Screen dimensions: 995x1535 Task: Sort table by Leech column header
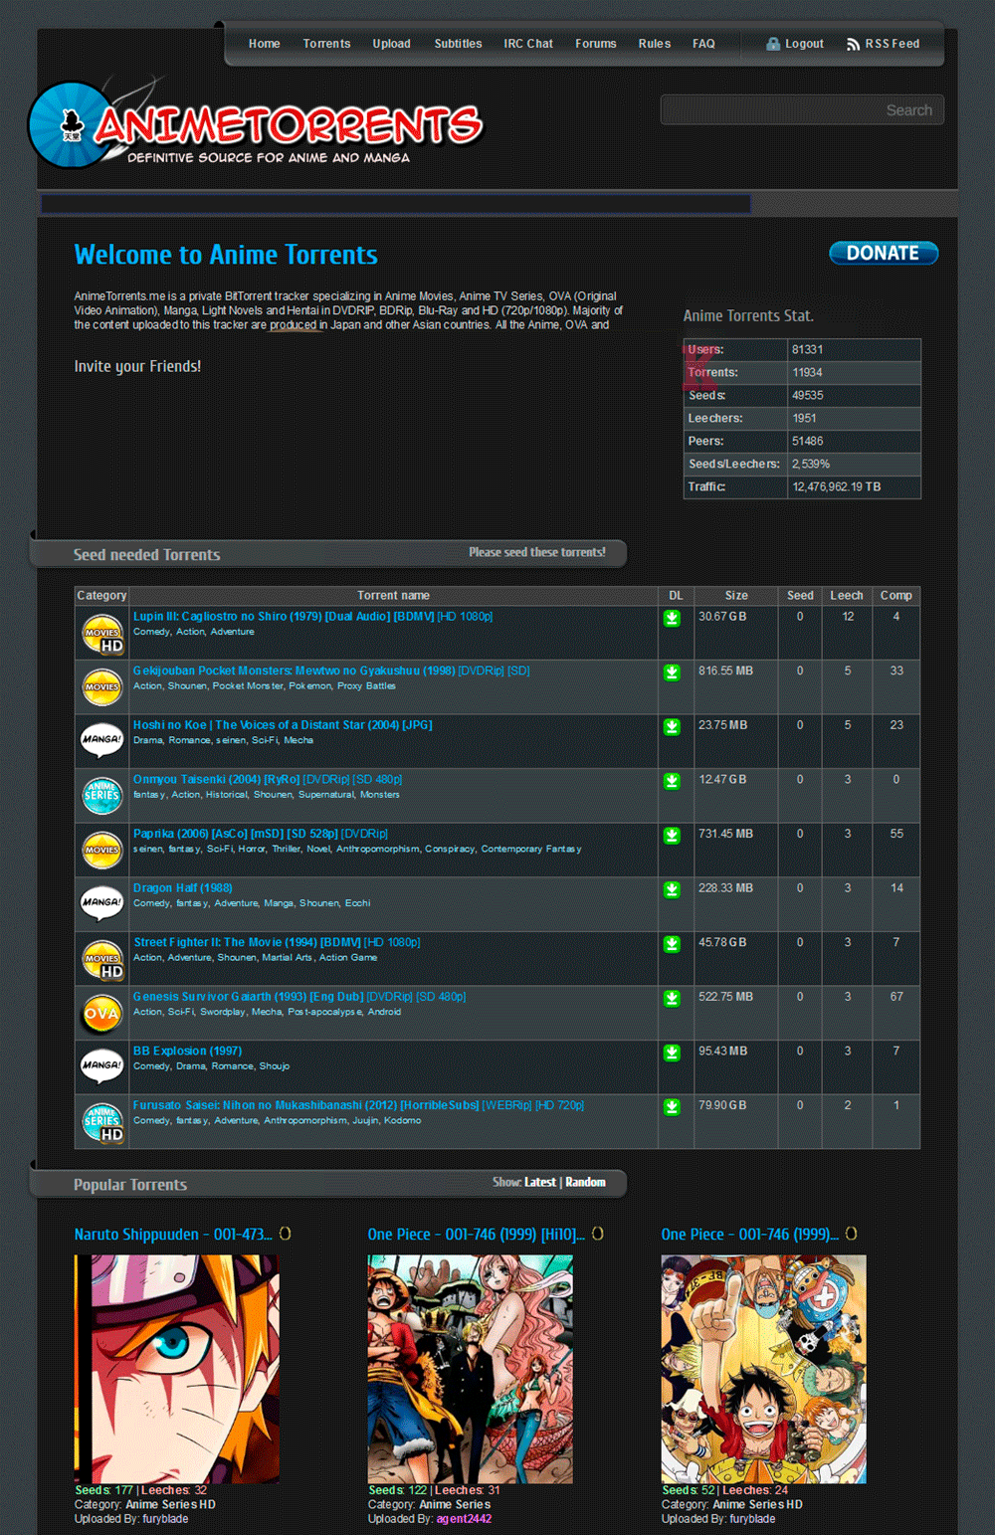(847, 595)
